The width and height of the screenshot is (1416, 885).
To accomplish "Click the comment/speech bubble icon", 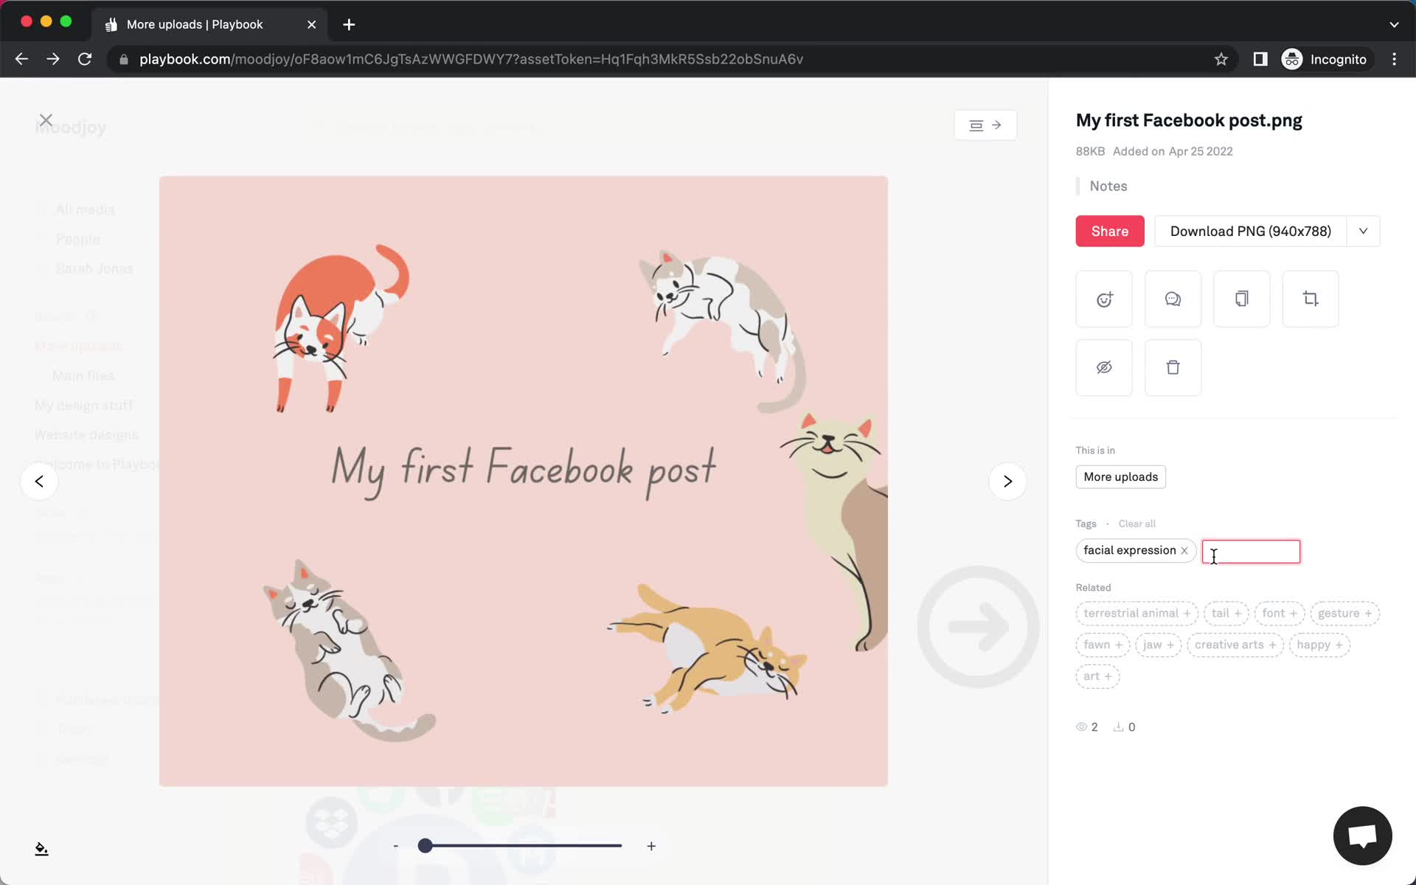I will click(x=1173, y=298).
